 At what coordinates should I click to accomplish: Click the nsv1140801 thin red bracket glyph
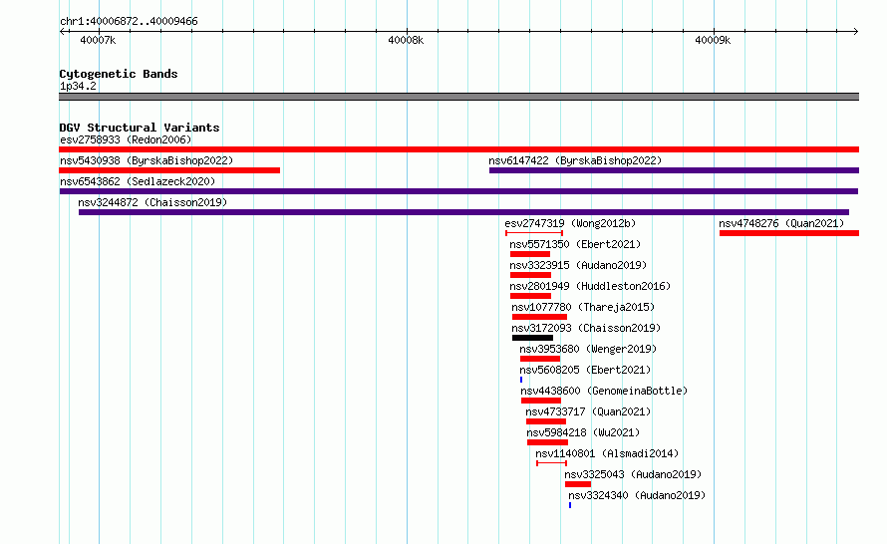point(551,463)
